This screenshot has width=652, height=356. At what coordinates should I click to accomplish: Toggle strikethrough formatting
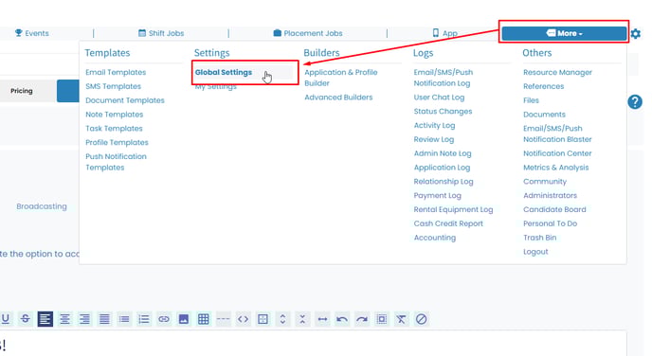coord(25,319)
